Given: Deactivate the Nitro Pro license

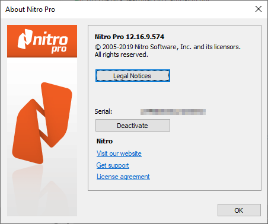Looking at the screenshot, I should click(133, 126).
